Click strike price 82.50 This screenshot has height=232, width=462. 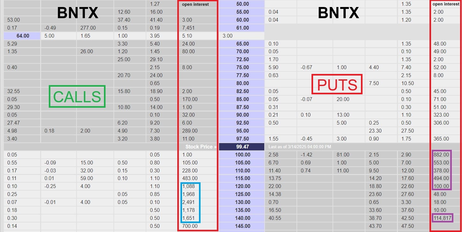tap(242, 91)
